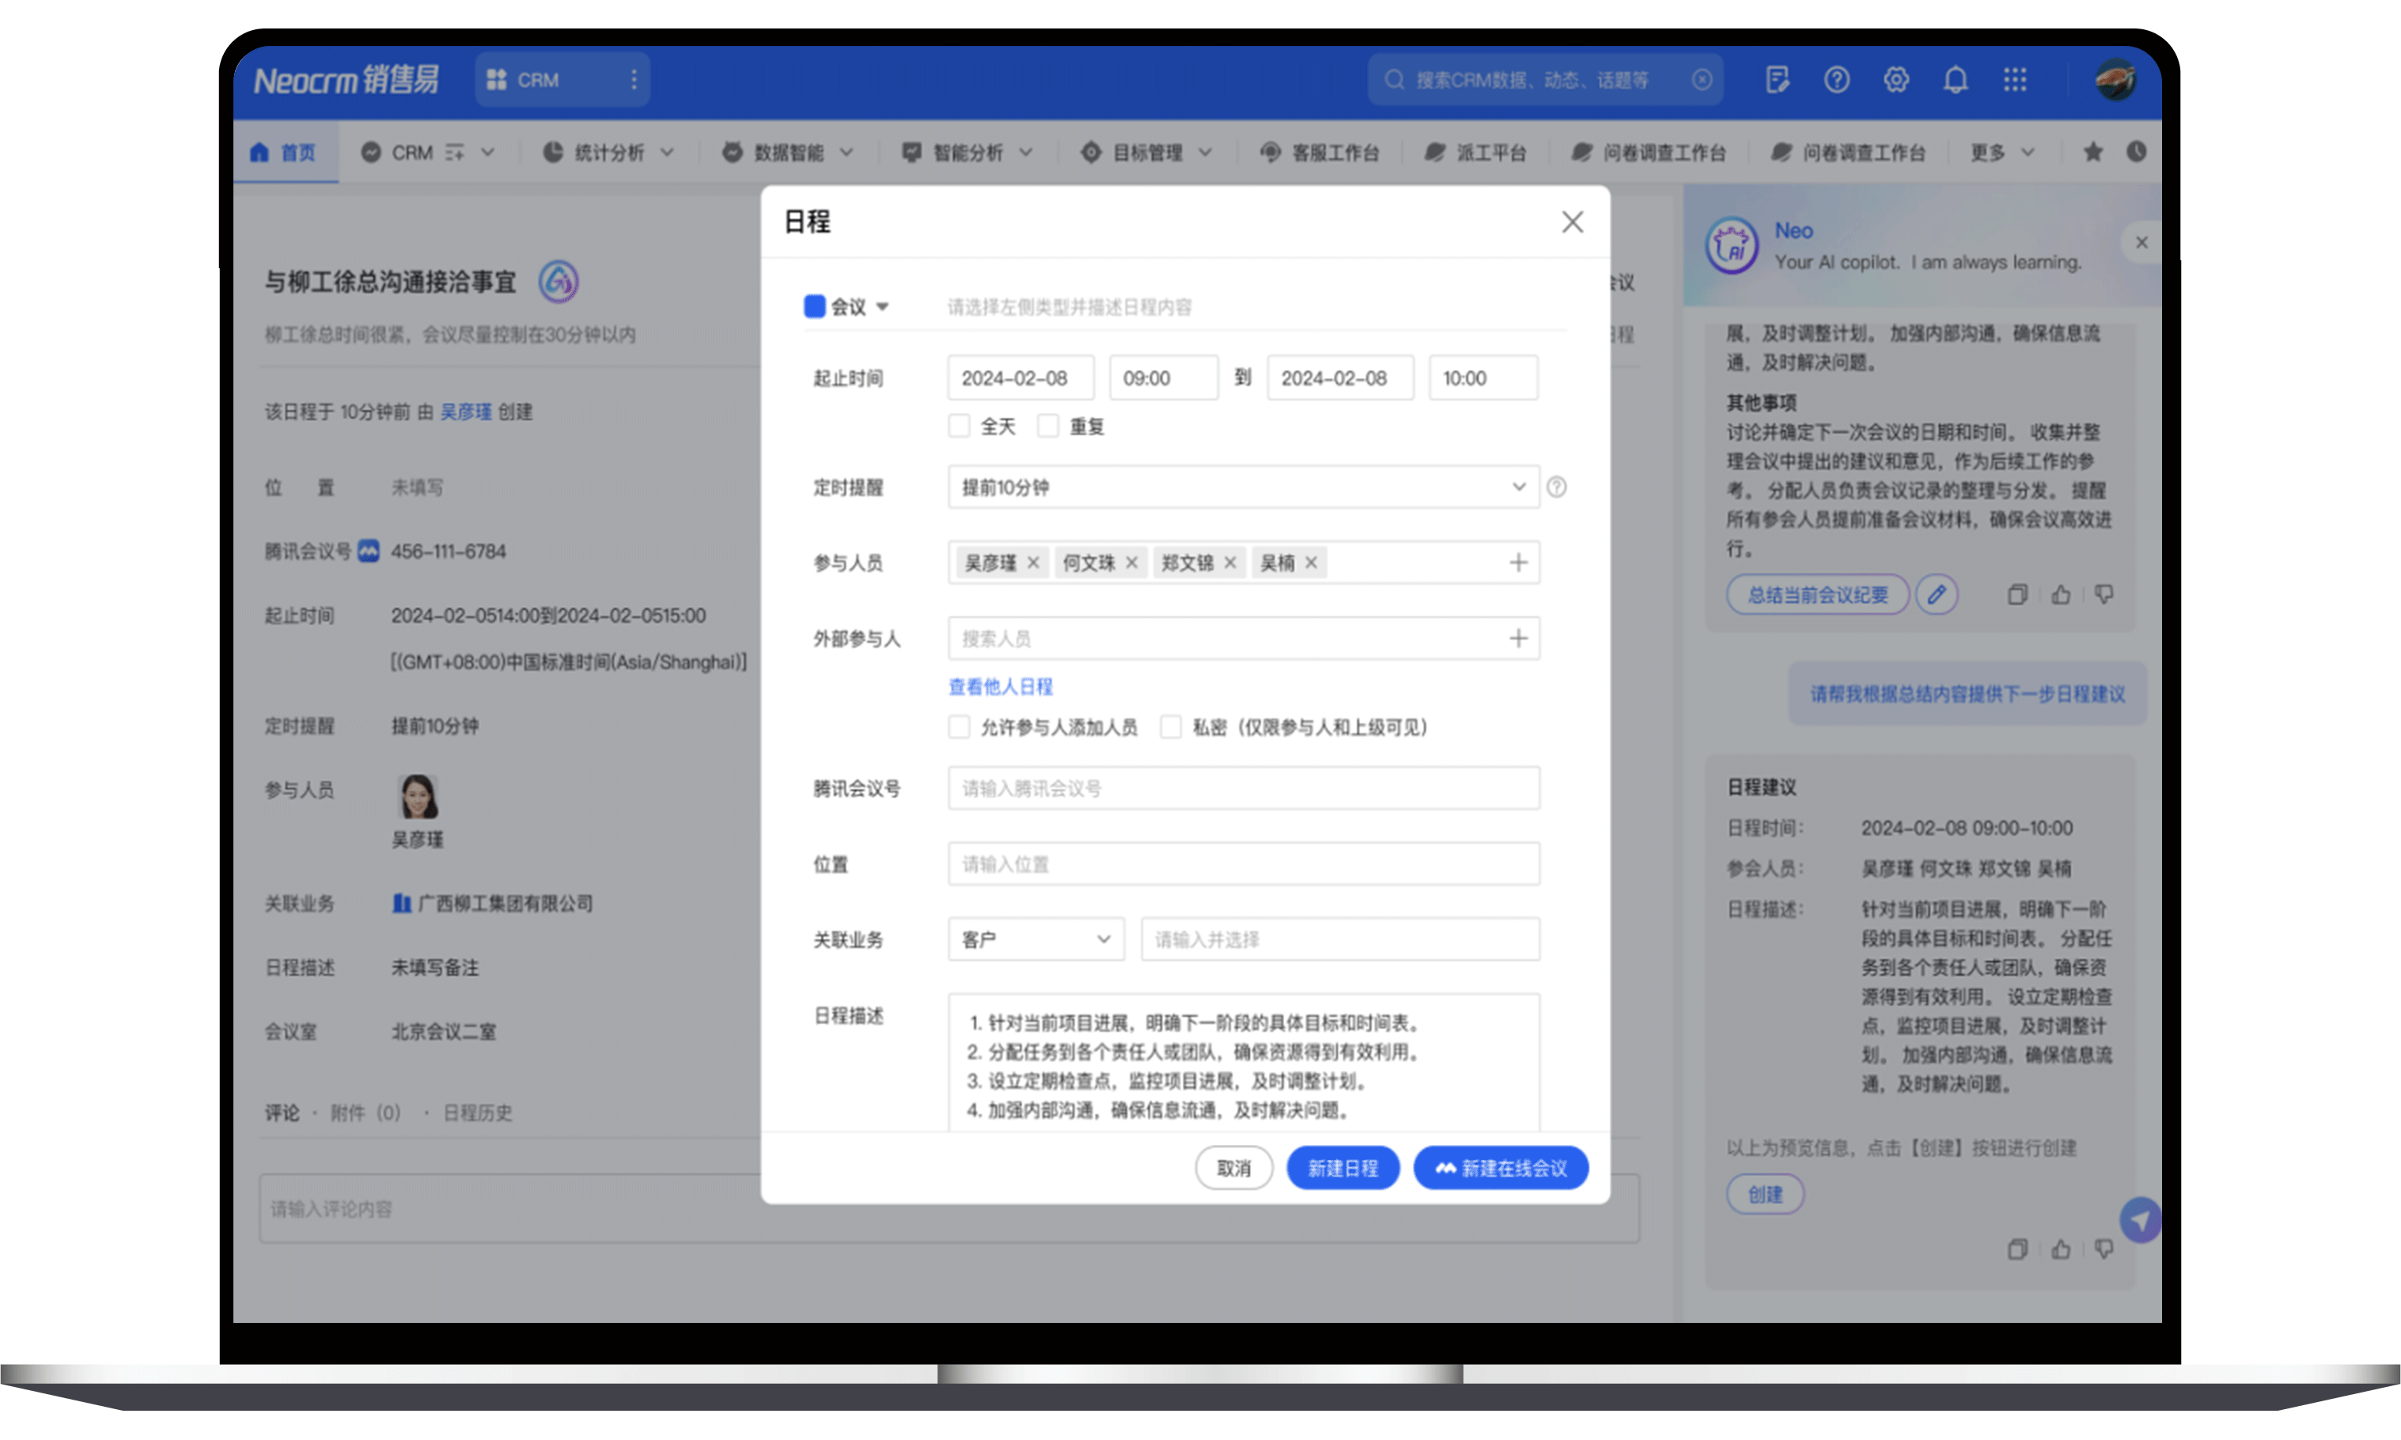Click the 新建在线会议 button
The width and height of the screenshot is (2401, 1440).
click(1500, 1169)
